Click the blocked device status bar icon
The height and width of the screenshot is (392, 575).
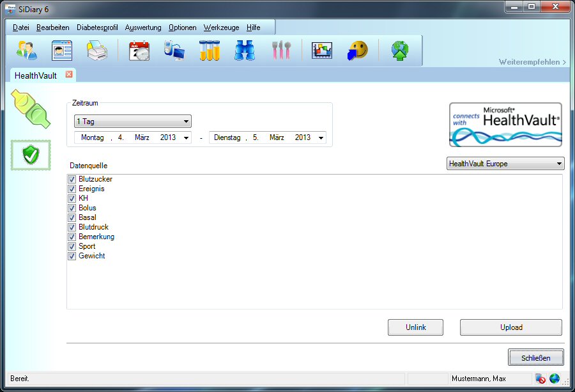point(540,379)
